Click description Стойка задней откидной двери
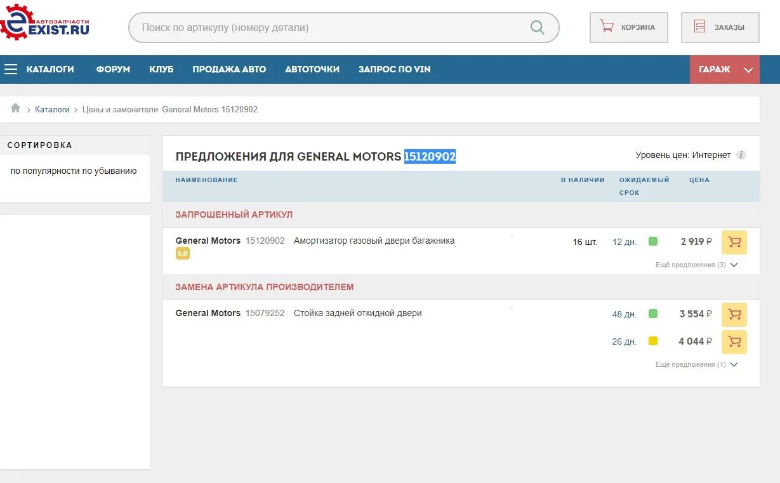 click(x=358, y=313)
